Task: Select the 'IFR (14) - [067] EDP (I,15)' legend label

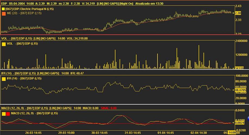Action: pyautogui.click(x=24, y=78)
